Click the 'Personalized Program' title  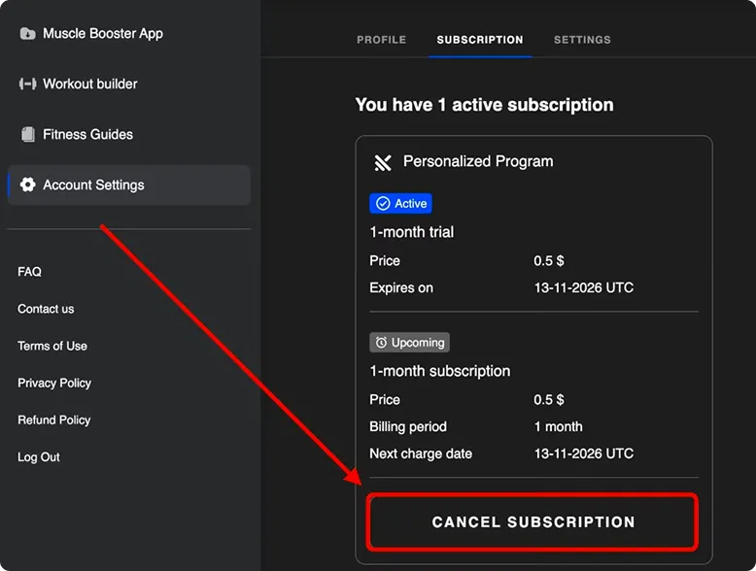point(478,161)
